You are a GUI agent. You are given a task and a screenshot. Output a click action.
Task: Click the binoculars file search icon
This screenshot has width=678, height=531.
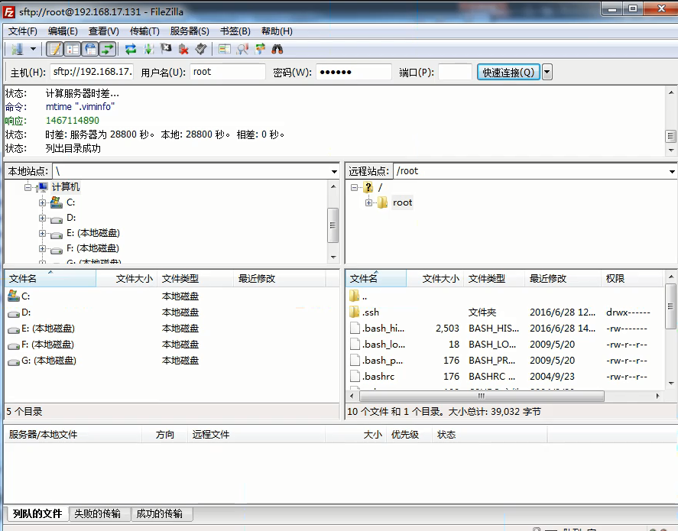[277, 49]
